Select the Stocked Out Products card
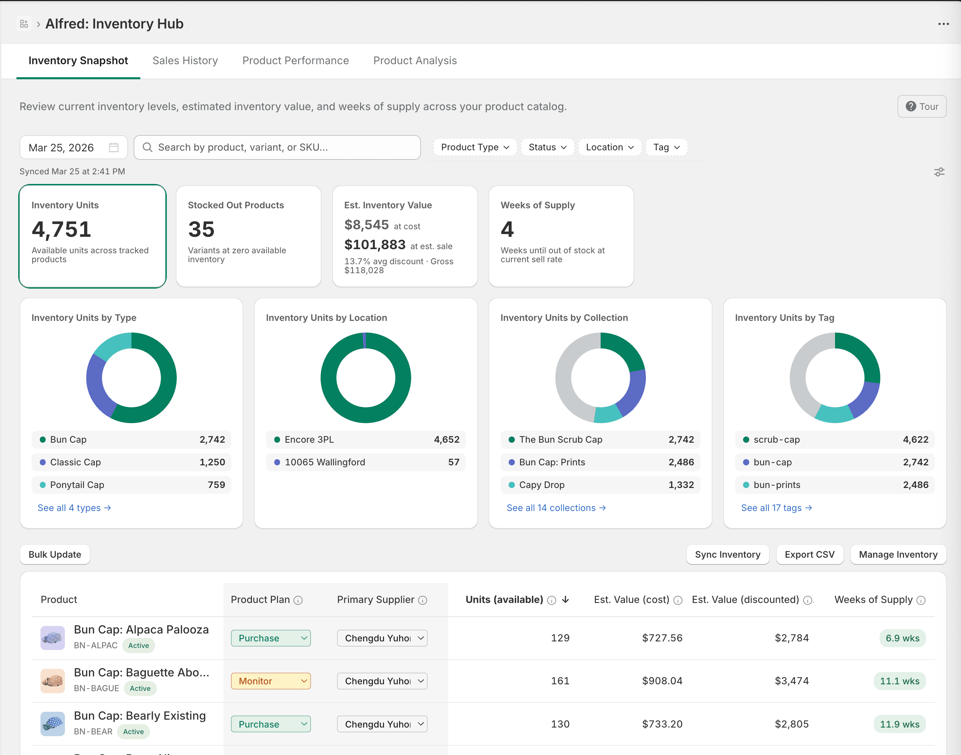The image size is (961, 755). pyautogui.click(x=248, y=236)
